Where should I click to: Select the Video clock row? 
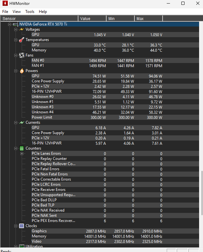click(115, 241)
